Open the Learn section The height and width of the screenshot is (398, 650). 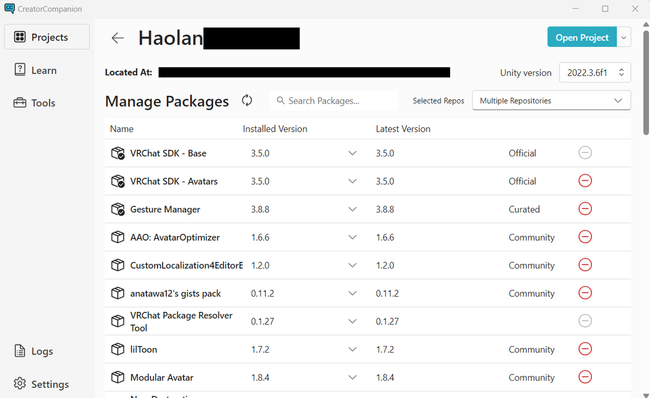pos(47,70)
